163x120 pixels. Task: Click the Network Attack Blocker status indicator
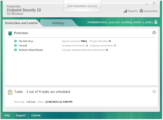tap(15, 50)
